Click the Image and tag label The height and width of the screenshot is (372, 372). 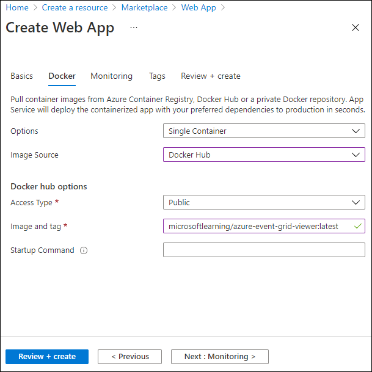click(36, 227)
